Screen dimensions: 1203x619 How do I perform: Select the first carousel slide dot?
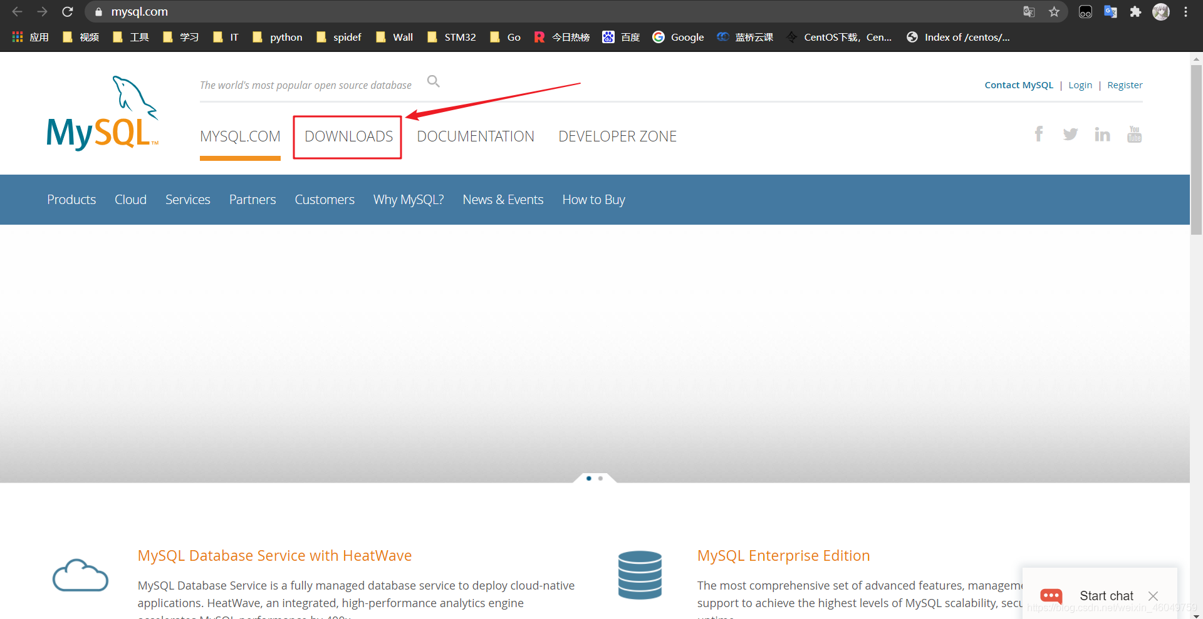(588, 478)
